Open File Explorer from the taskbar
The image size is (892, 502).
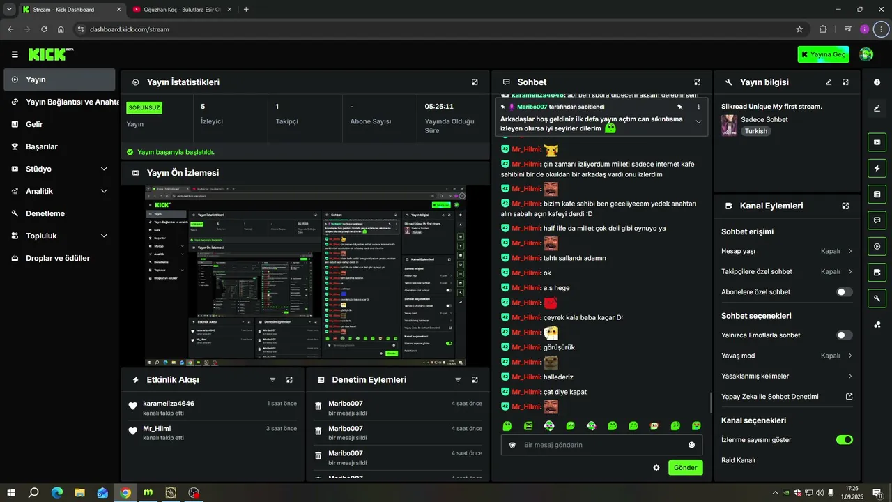79,493
